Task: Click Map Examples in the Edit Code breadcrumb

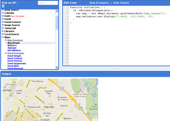Action: [99, 3]
